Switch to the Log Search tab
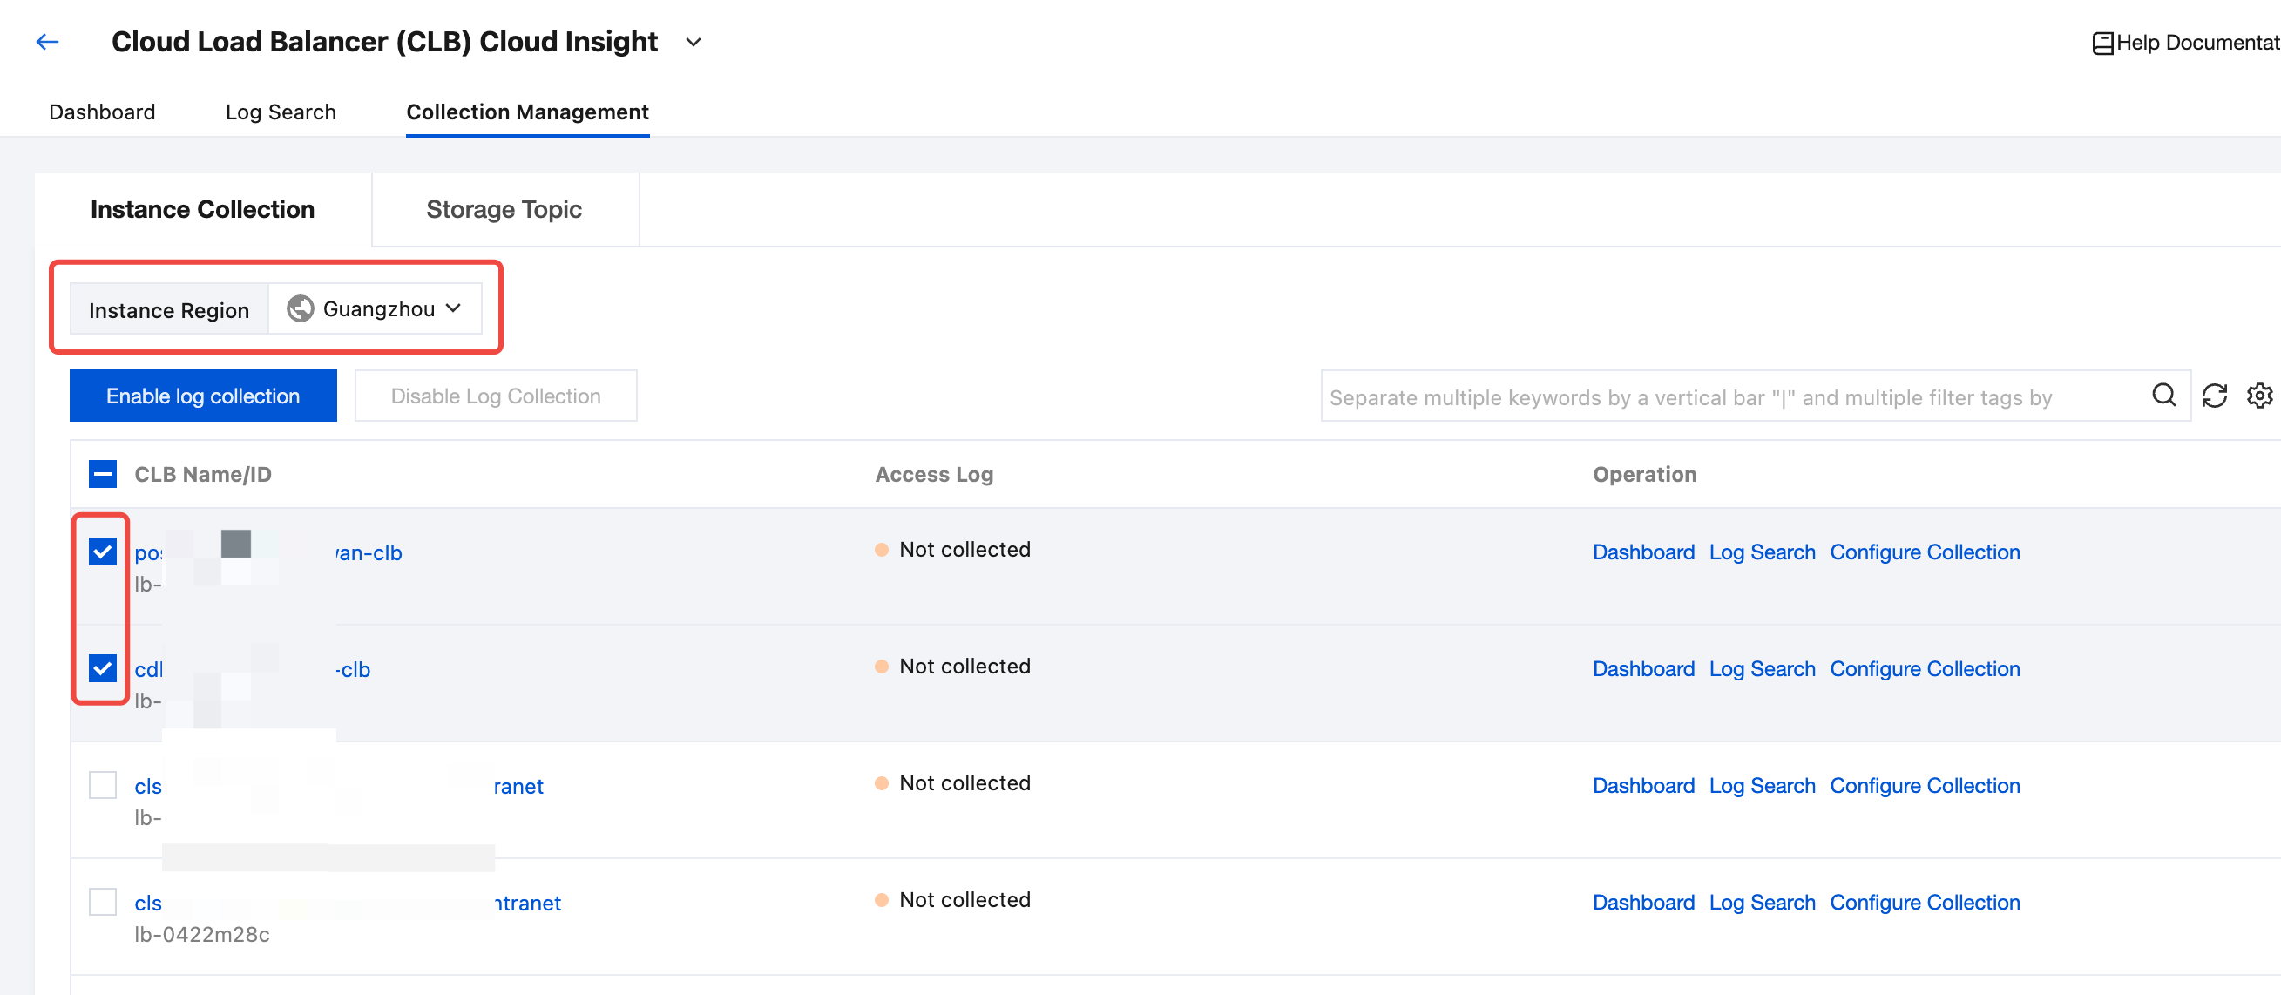The height and width of the screenshot is (995, 2281). [x=280, y=112]
